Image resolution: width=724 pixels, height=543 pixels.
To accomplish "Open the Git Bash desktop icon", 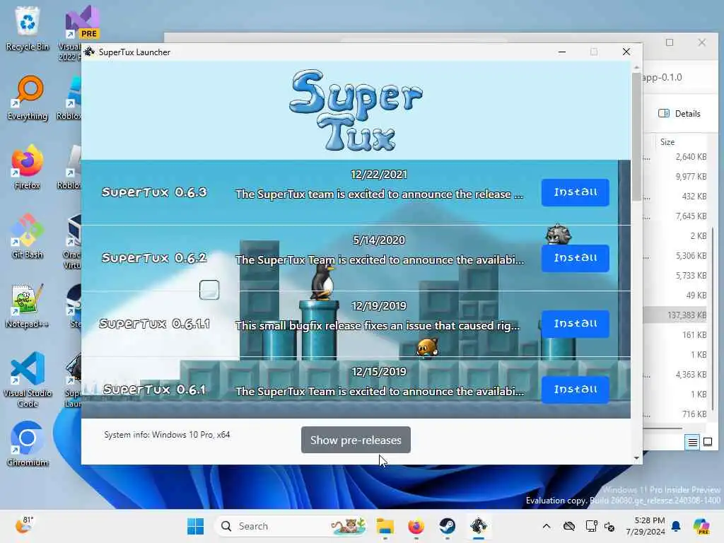I will [28, 236].
